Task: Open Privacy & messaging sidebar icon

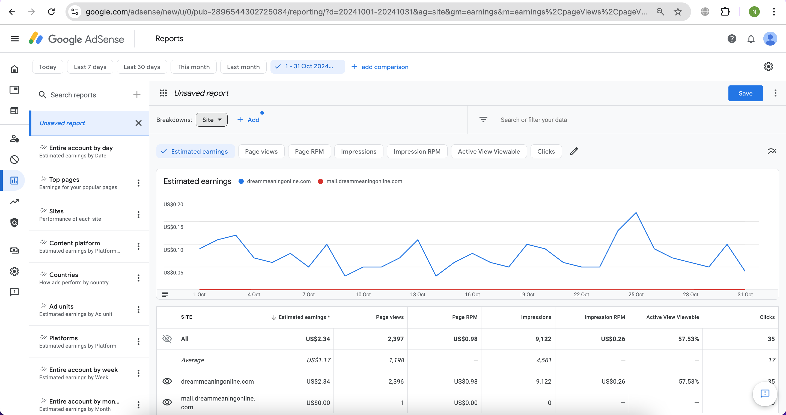Action: 14,139
